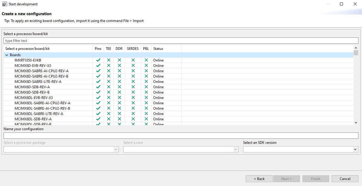Image resolution: width=362 pixels, height=186 pixels.
Task: Click the DDR cross icon for MCIMX6D-SDB-REV-B
Action: pyautogui.click(x=119, y=92)
